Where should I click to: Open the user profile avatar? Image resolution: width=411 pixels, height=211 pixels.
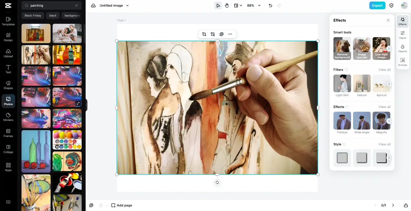coord(404,5)
